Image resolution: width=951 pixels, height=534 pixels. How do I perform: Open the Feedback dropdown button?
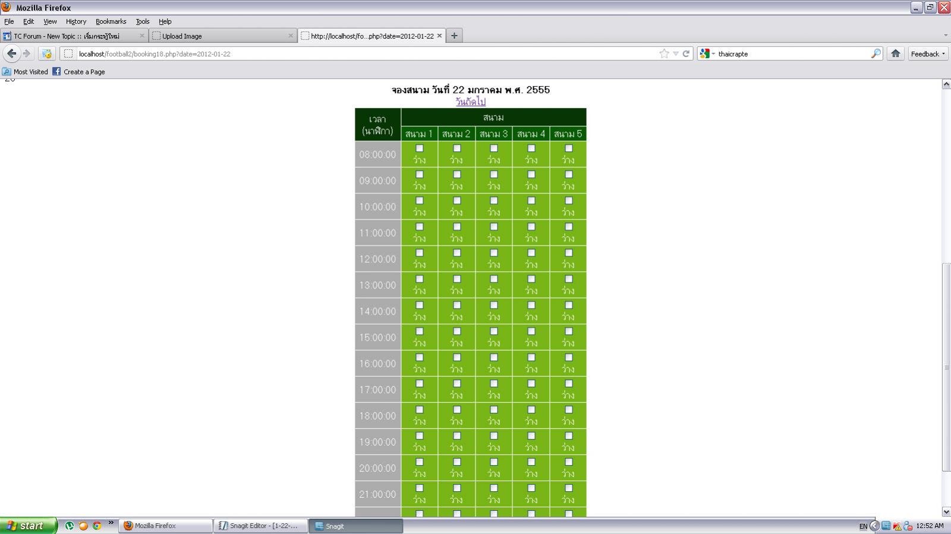click(x=927, y=53)
